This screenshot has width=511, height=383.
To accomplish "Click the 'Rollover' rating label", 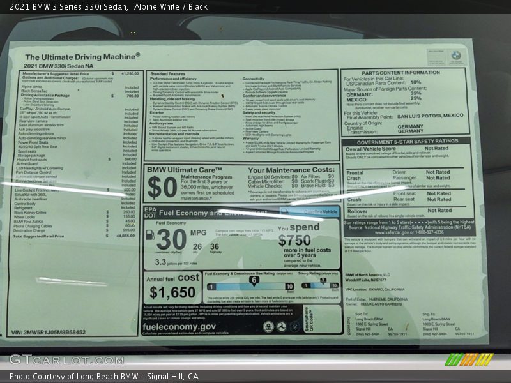I will tap(357, 211).
